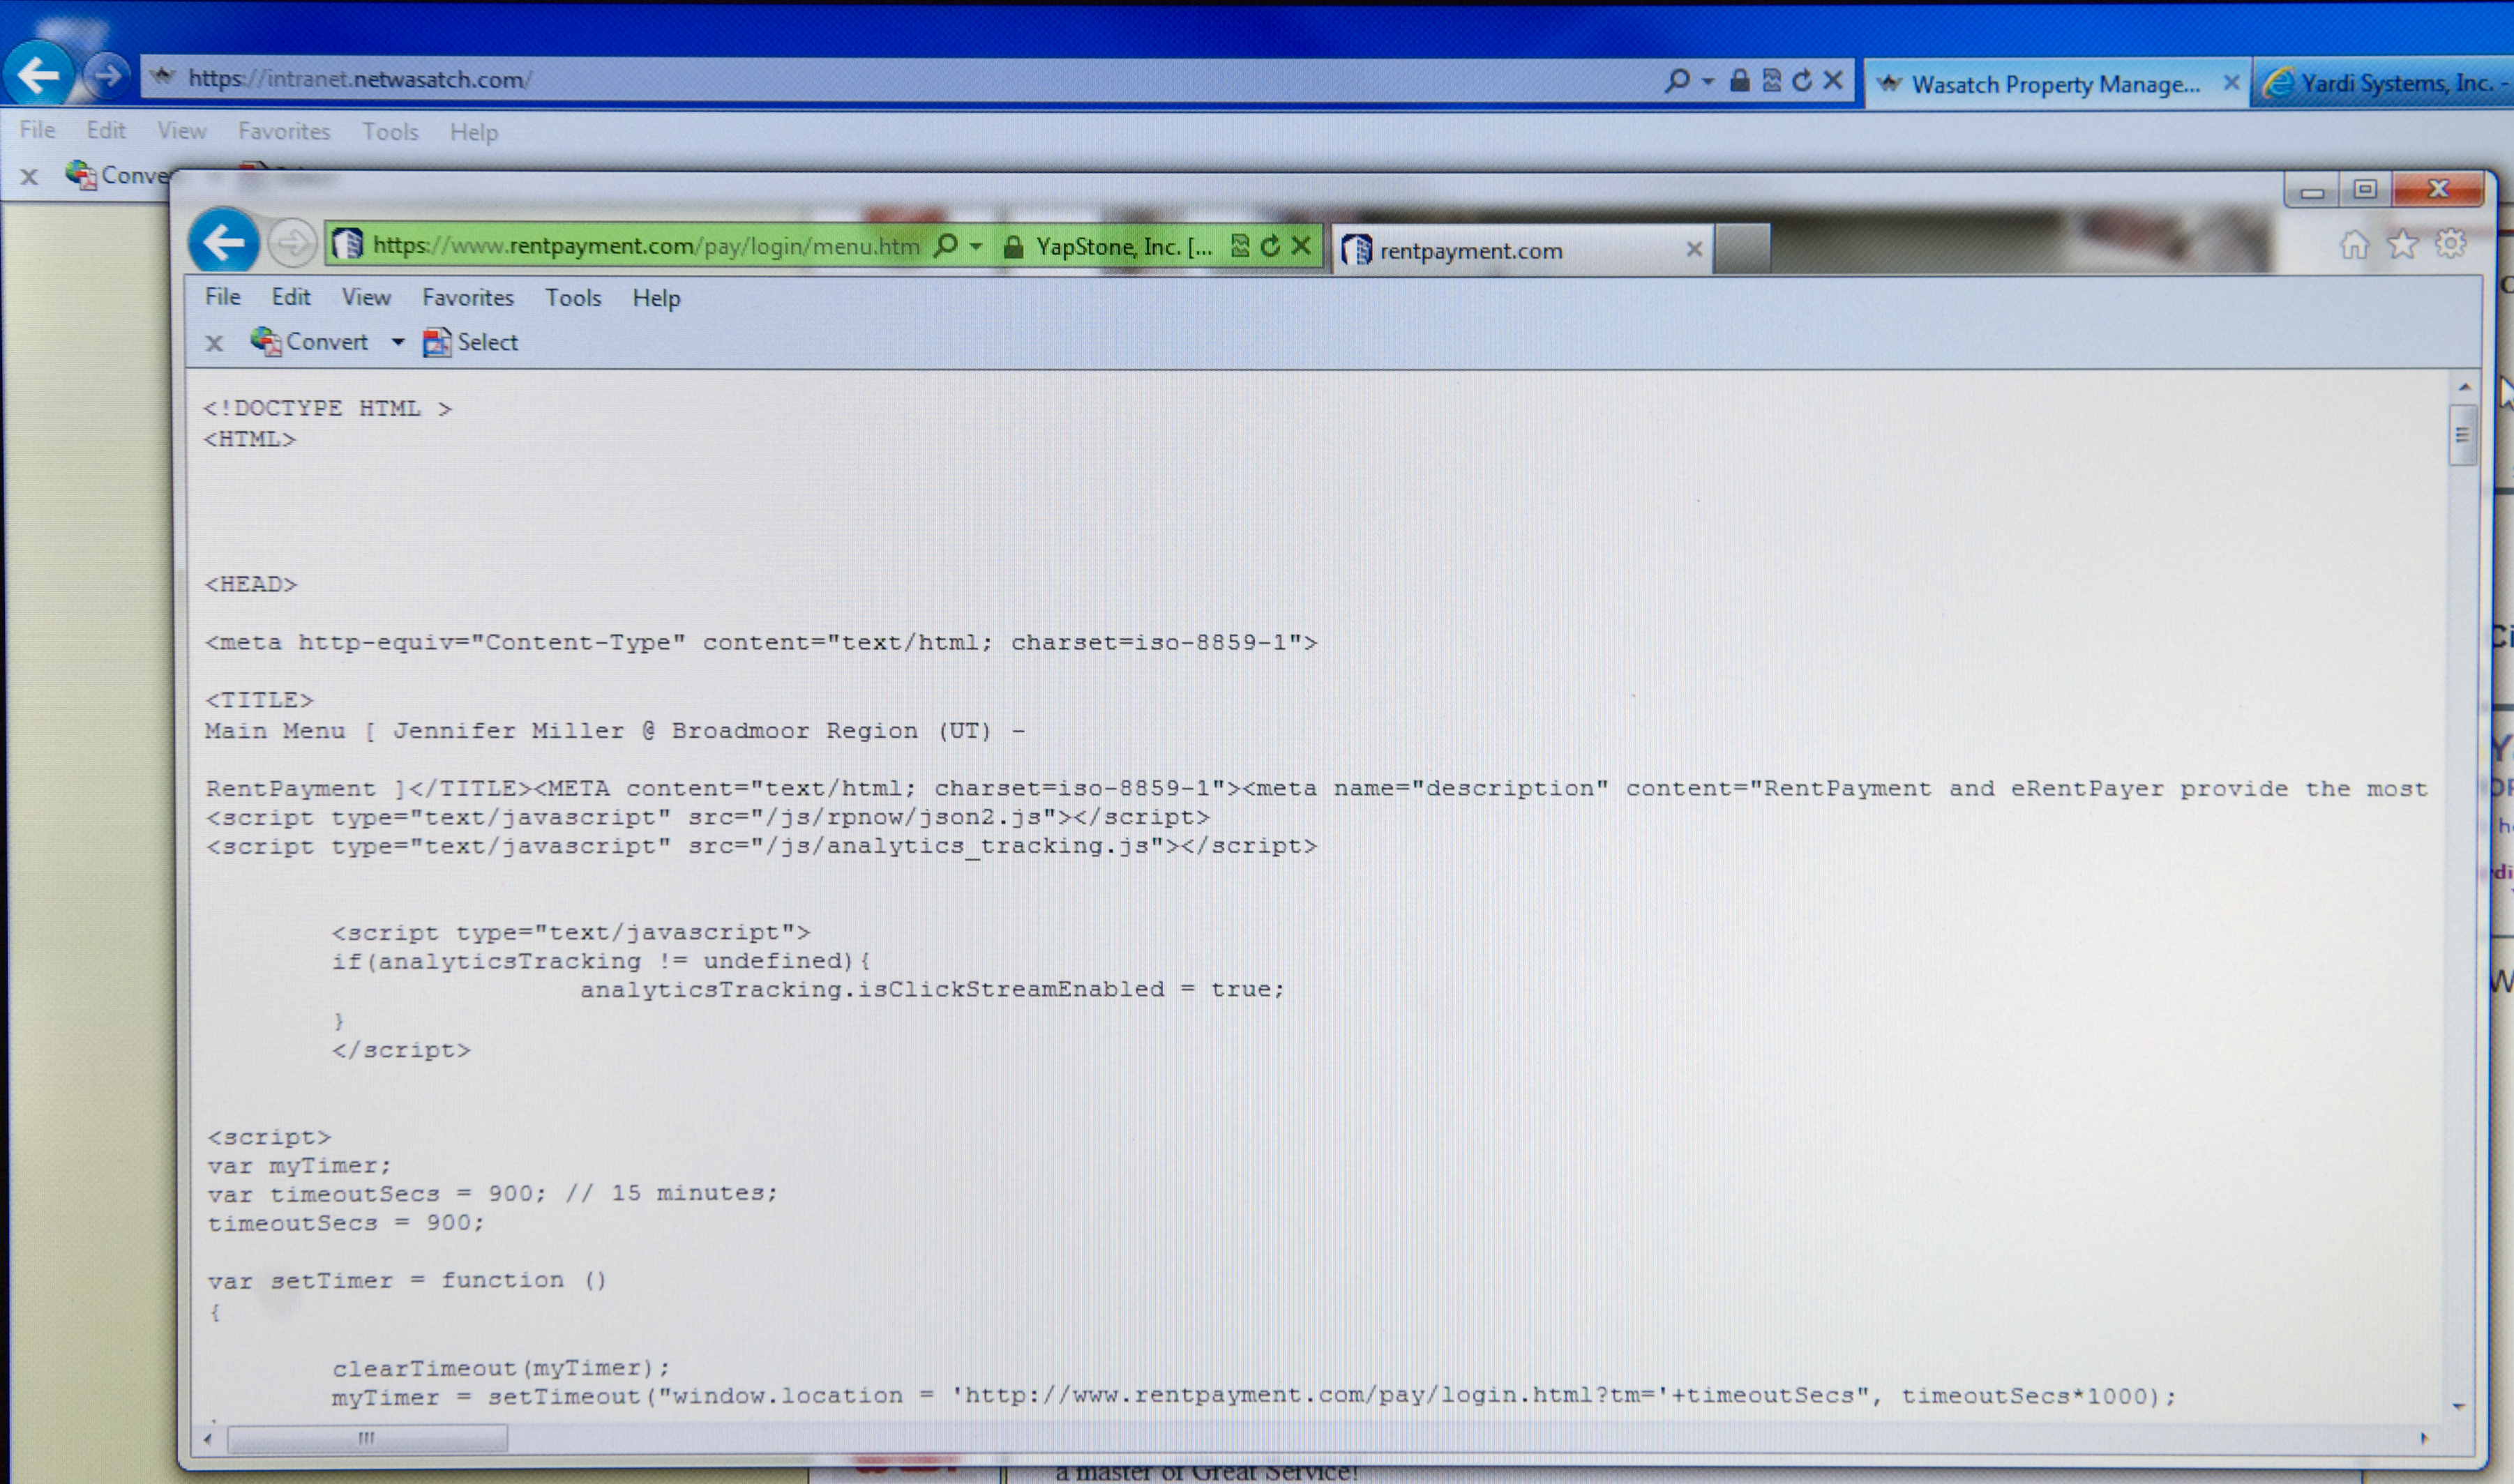Open the Tools gear icon
The height and width of the screenshot is (1484, 2514).
pos(2450,243)
